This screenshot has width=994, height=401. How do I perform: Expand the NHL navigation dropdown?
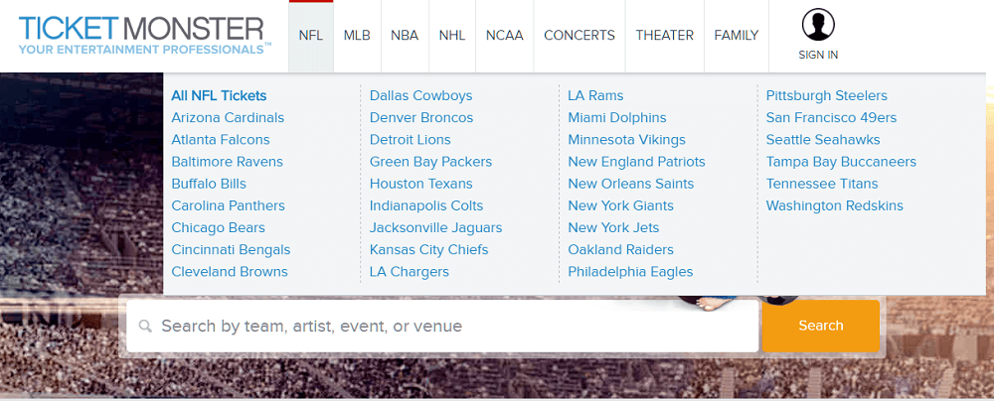(452, 36)
